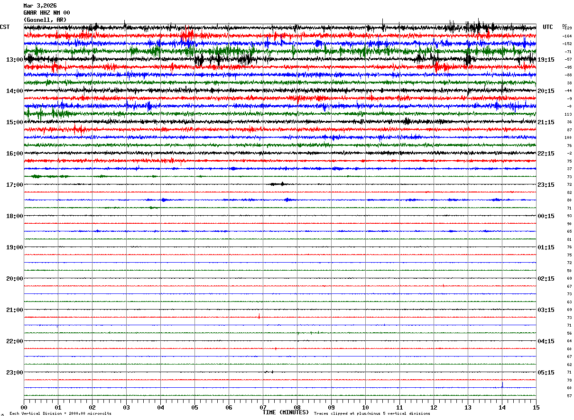574x420 pixels.
Task: Click the DC offset value -95
Action: pyautogui.click(x=568, y=67)
